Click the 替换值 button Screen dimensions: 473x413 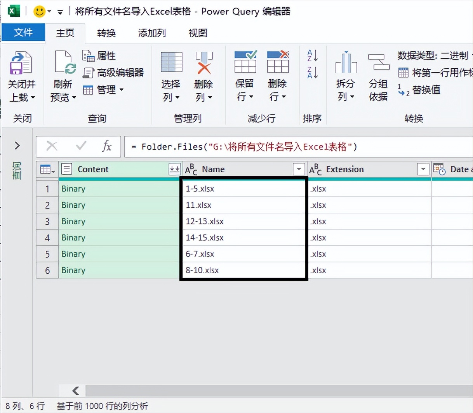pyautogui.click(x=419, y=90)
